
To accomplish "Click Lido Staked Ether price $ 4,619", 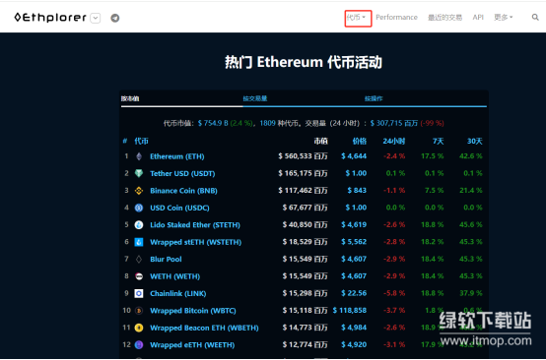I will click(x=354, y=225).
